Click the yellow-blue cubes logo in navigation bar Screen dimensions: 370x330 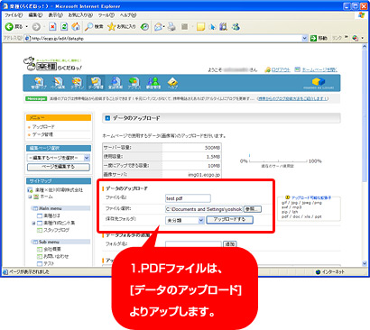coord(319,83)
